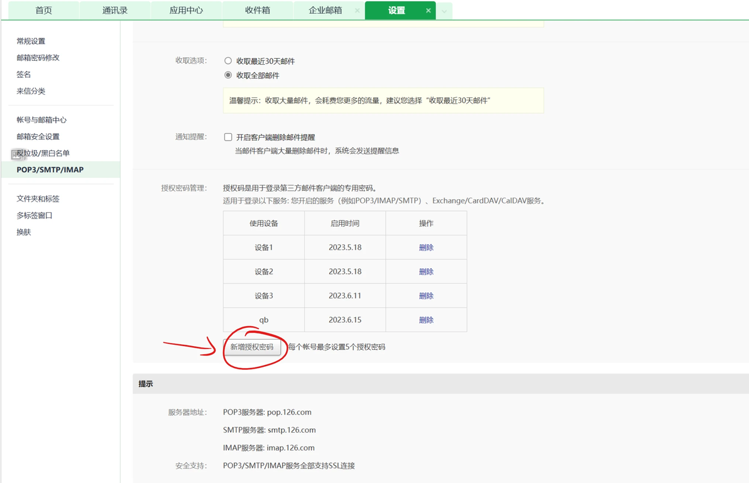Expand the tab list dropdown arrow
749x483 pixels.
(444, 11)
